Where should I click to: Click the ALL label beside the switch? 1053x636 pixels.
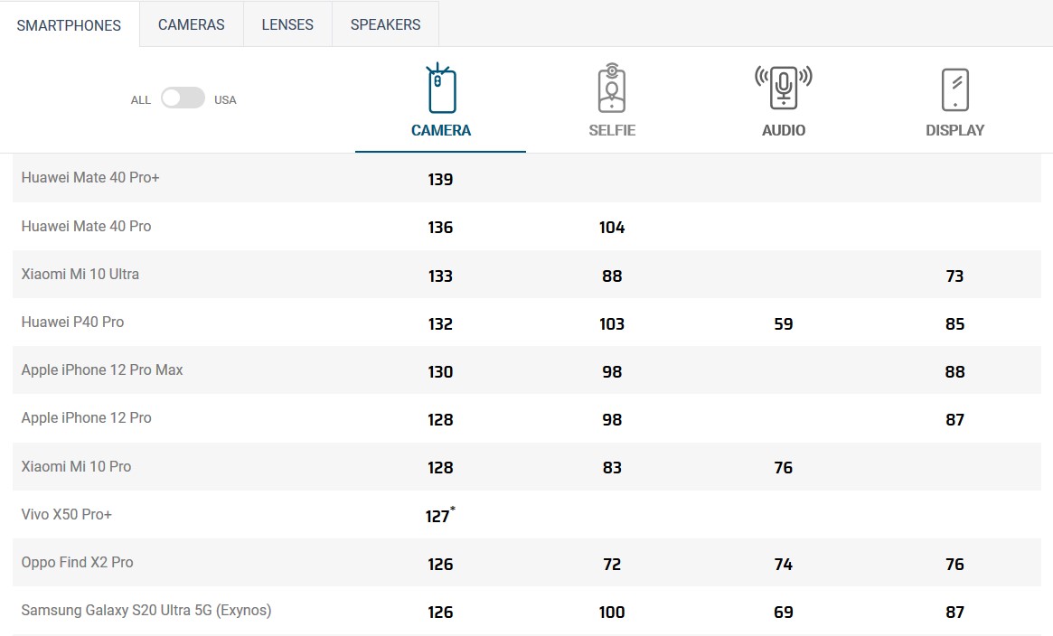coord(141,100)
